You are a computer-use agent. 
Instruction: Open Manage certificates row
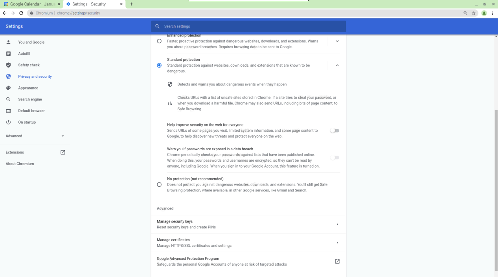point(248,243)
